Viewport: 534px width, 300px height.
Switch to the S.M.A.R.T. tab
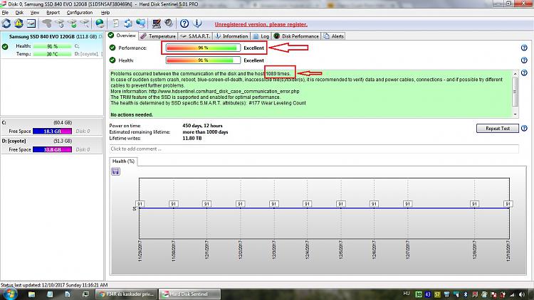pyautogui.click(x=195, y=36)
